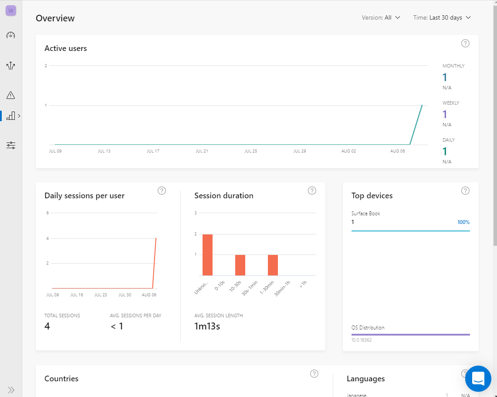497x397 pixels.
Task: Open the Settings sliders icon in sidebar
Action: coord(11,145)
